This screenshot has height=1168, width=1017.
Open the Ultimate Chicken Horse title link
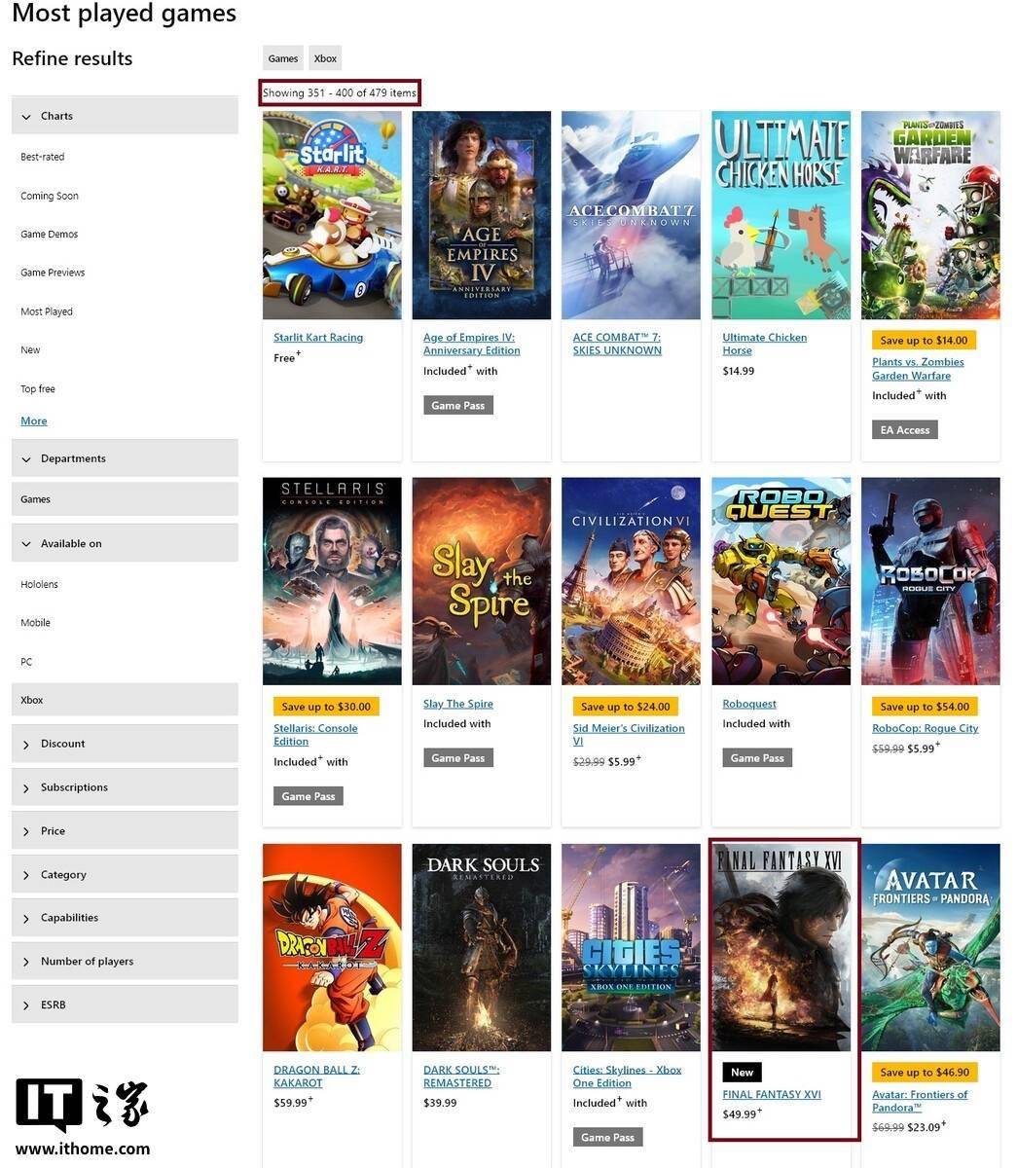point(764,344)
